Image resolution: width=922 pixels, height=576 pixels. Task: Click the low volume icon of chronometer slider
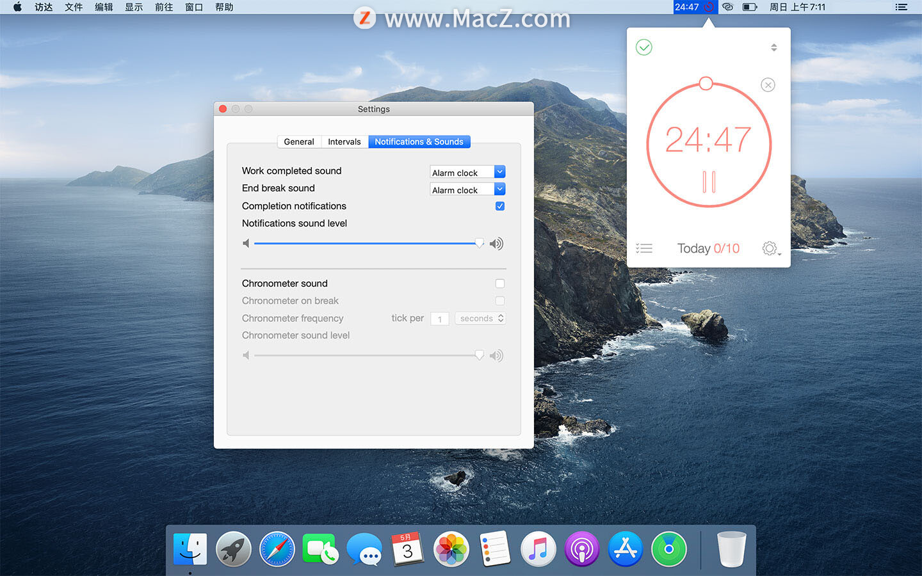246,355
